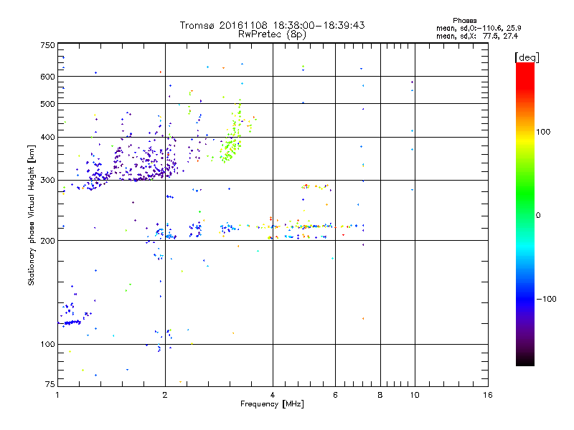Click the y-axis label "750"
The image size is (574, 430).
point(47,45)
